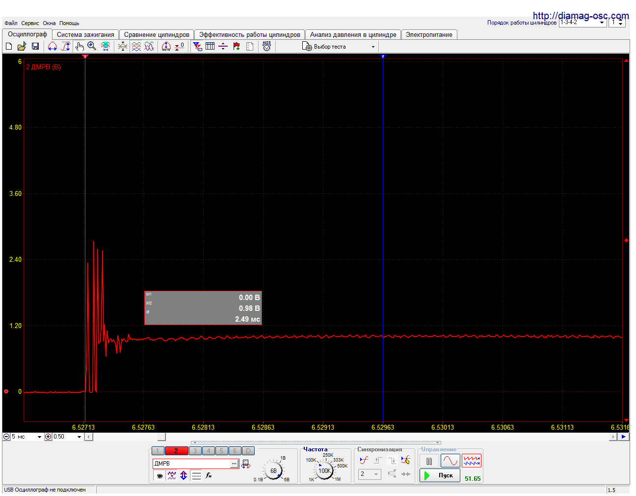Click the computer sync icon beside ДМРВ field
The height and width of the screenshot is (496, 636).
coord(246,464)
